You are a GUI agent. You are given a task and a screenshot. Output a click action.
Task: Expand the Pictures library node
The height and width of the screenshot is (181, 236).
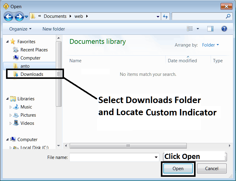click(x=11, y=115)
